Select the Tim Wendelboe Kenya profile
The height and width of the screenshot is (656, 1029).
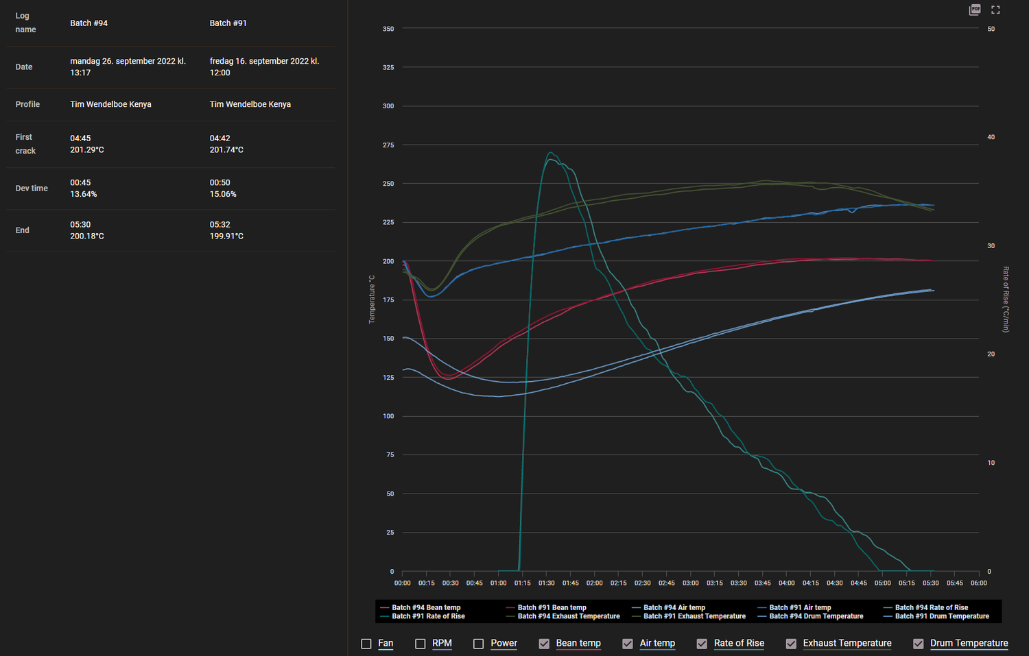[x=110, y=104]
